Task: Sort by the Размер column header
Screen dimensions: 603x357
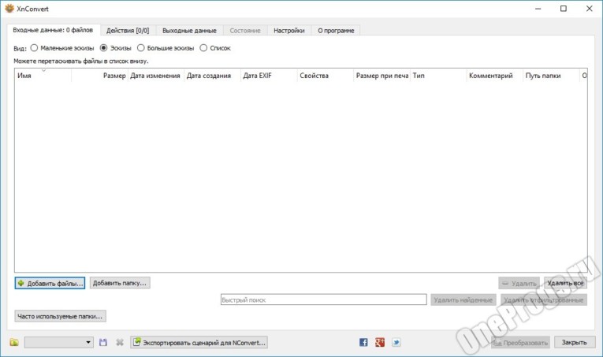Action: click(x=99, y=76)
